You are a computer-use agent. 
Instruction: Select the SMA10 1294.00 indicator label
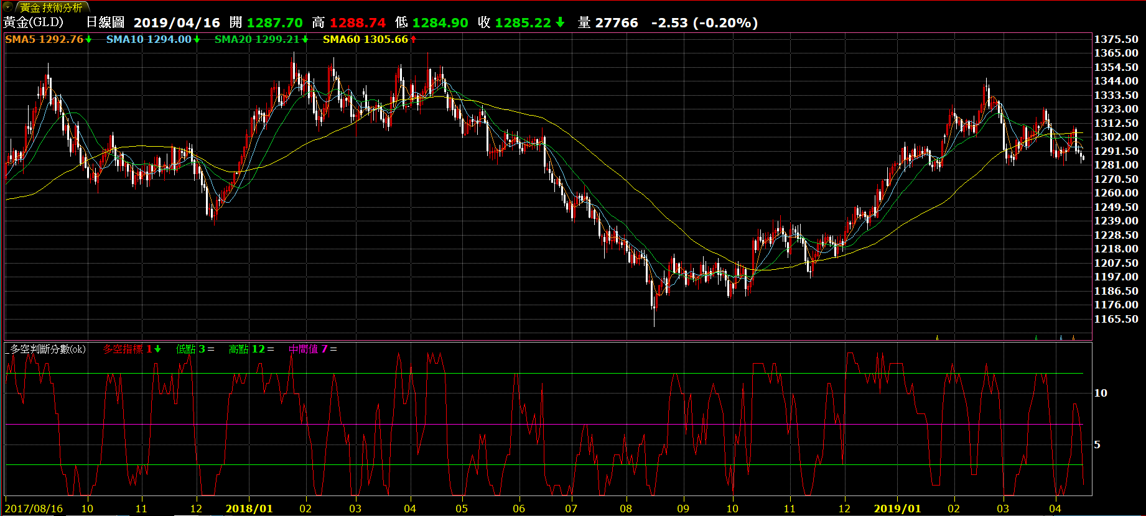coord(149,39)
